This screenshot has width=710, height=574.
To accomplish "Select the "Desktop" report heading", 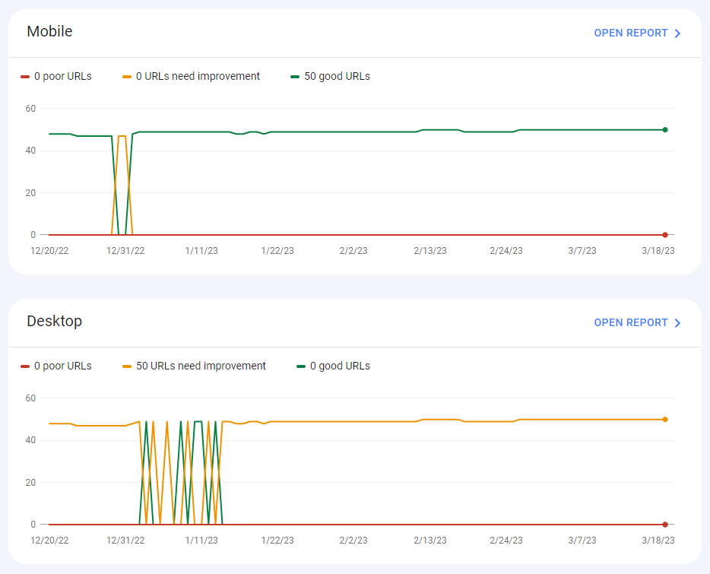I will 54,322.
